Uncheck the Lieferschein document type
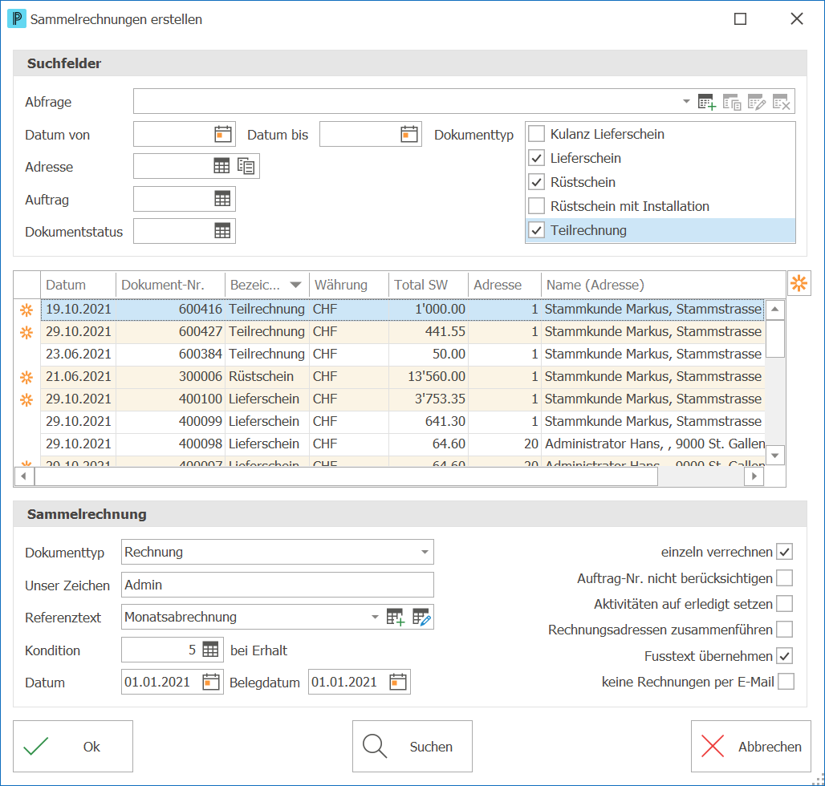Screen dimensions: 825x786 coord(536,158)
